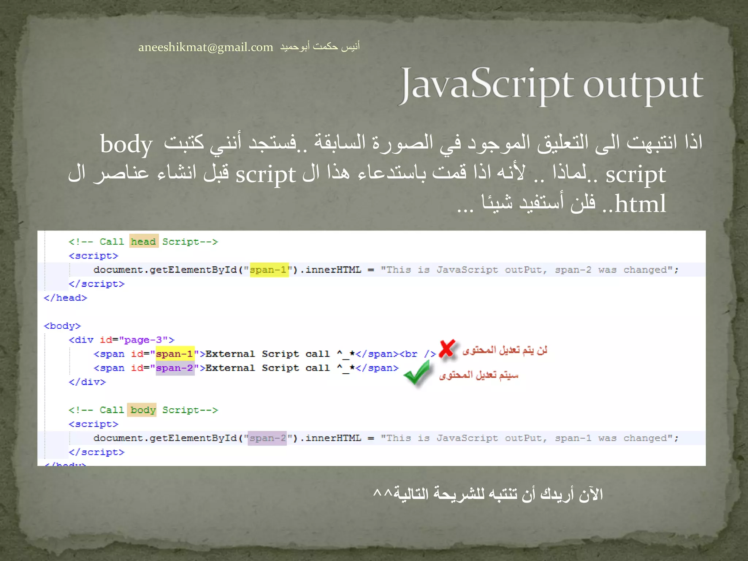Image resolution: width=748 pixels, height=561 pixels.
Task: Click the red Arabic note beside checkmark
Action: pos(479,375)
